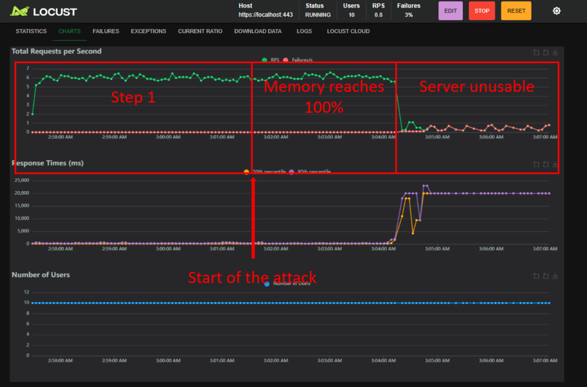Download the Total Requests per Second chart image
The image size is (587, 387).
click(x=556, y=52)
